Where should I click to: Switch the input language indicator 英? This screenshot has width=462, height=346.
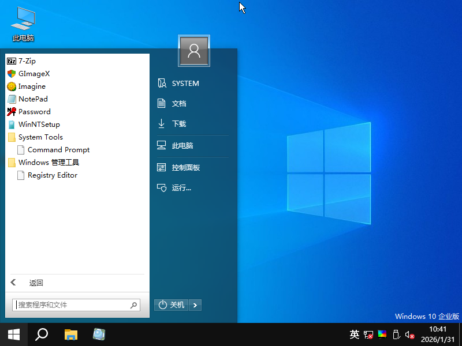pyautogui.click(x=355, y=334)
